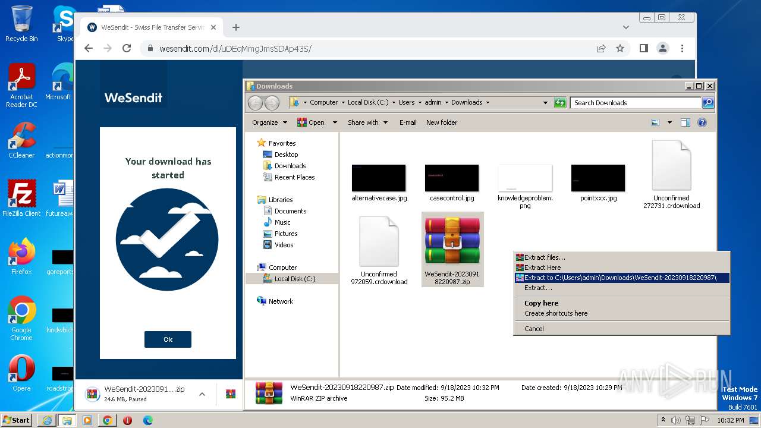Open Opera taskbar icon
The width and height of the screenshot is (761, 428).
coord(127,420)
